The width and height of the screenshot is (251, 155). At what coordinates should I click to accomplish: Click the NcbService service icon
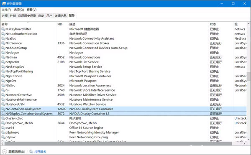3,43
